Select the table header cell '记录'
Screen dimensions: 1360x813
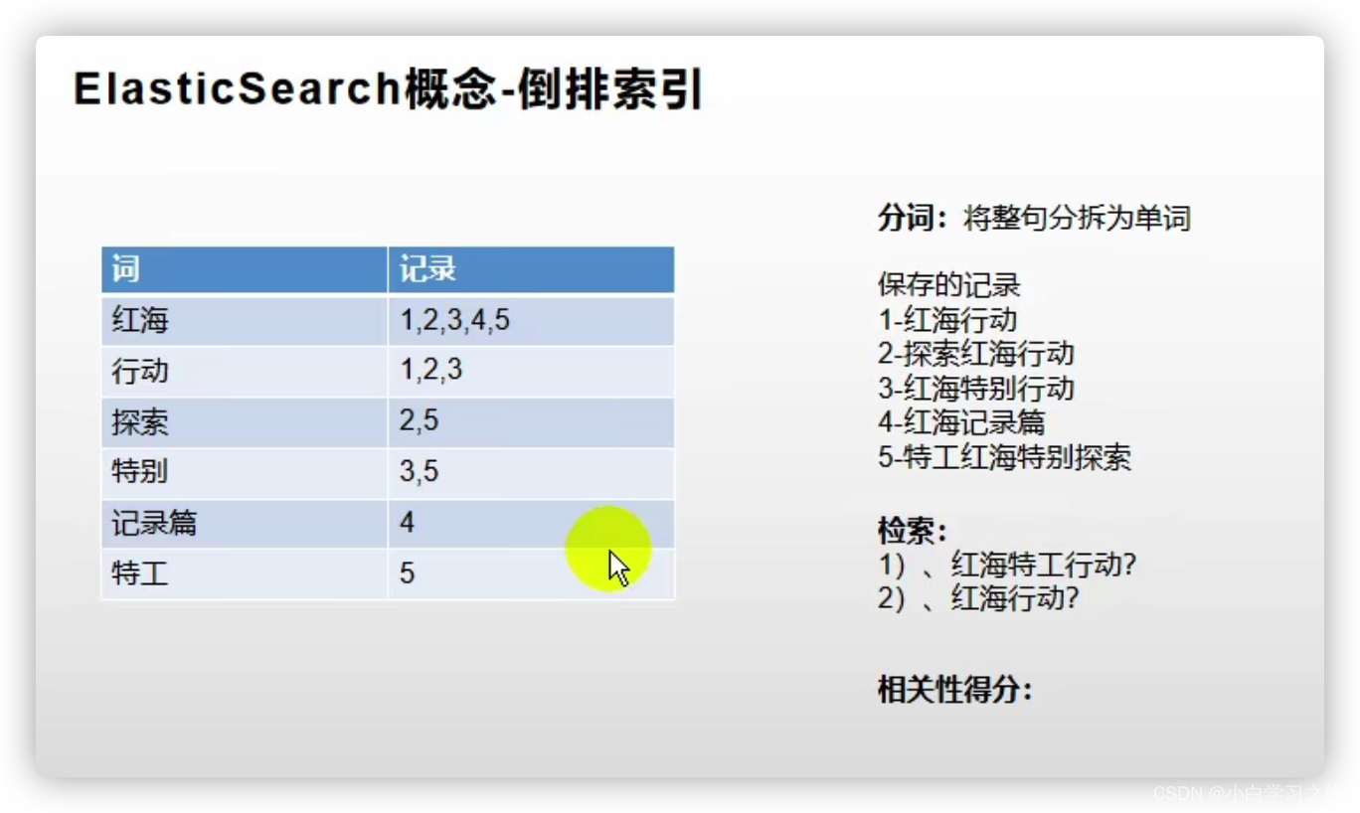pyautogui.click(x=531, y=269)
